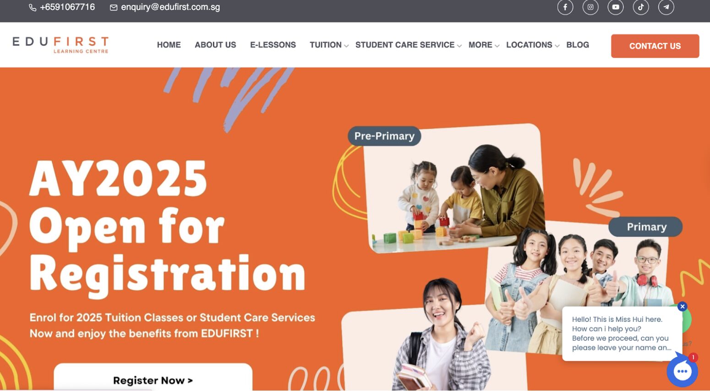The width and height of the screenshot is (710, 391).
Task: Dismiss the Miss Hui chat popup
Action: [683, 307]
